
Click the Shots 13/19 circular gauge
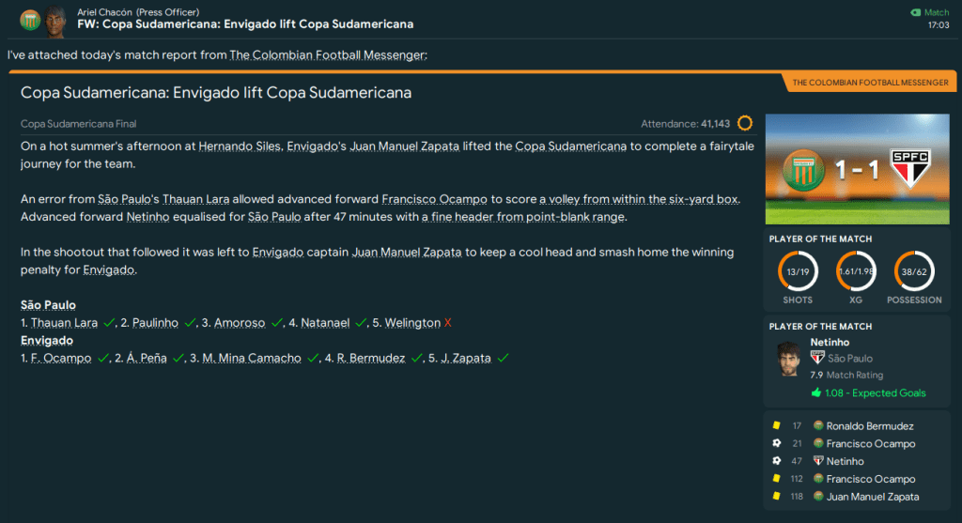tap(798, 271)
